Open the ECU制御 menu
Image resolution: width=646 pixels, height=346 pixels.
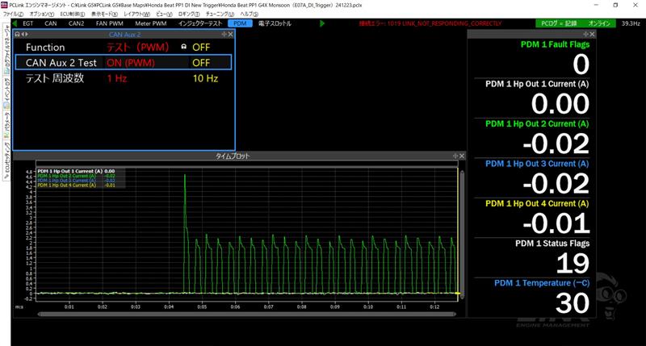point(73,14)
